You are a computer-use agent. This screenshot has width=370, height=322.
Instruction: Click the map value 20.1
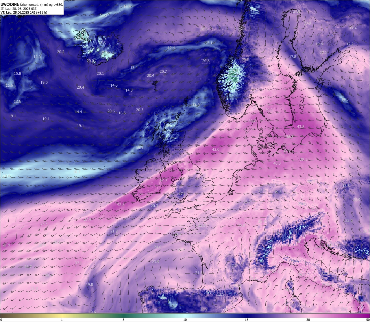pyautogui.click(x=100, y=74)
